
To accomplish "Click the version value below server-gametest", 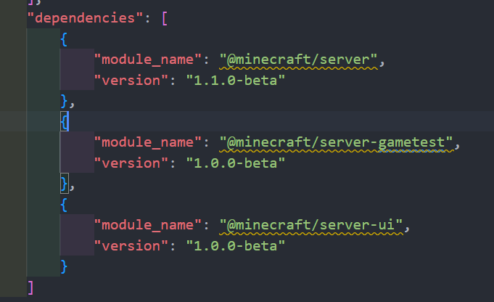I will (x=235, y=163).
